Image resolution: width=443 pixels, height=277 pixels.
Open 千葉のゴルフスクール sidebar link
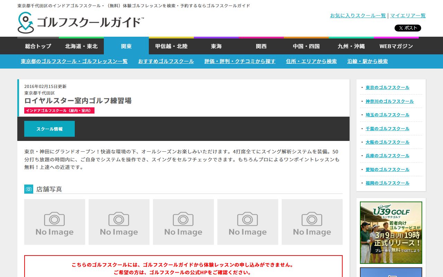pyautogui.click(x=387, y=129)
